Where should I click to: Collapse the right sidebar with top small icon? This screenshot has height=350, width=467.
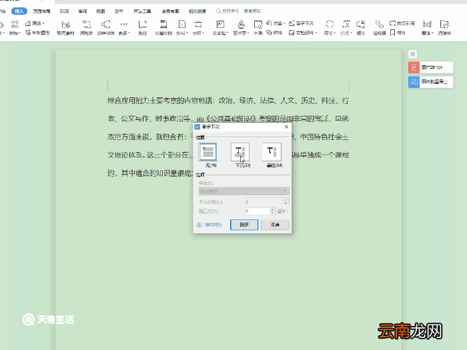click(x=412, y=54)
